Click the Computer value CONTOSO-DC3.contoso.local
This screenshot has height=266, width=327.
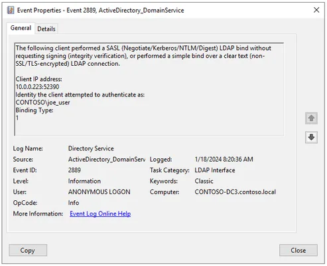point(235,192)
